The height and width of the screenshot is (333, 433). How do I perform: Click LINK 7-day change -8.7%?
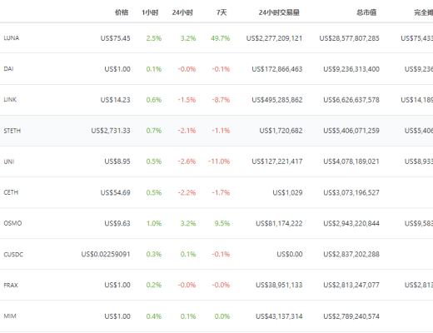coord(221,100)
